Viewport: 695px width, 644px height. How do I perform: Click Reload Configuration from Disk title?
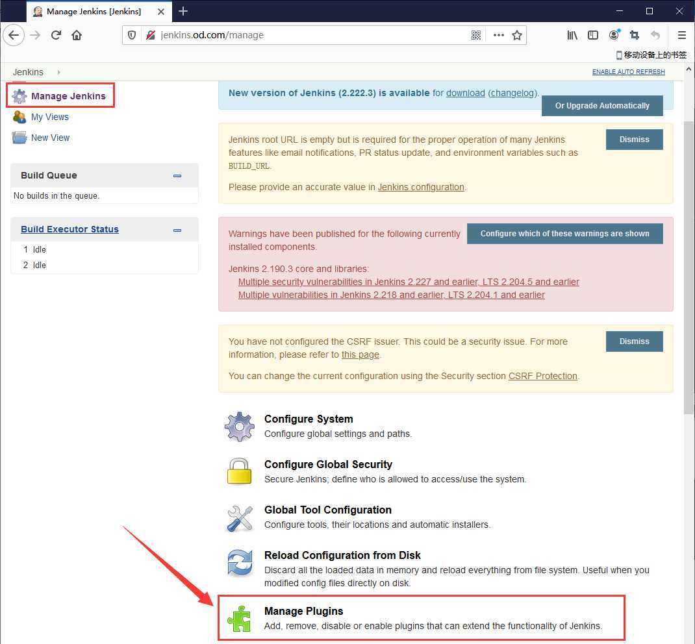pos(342,556)
